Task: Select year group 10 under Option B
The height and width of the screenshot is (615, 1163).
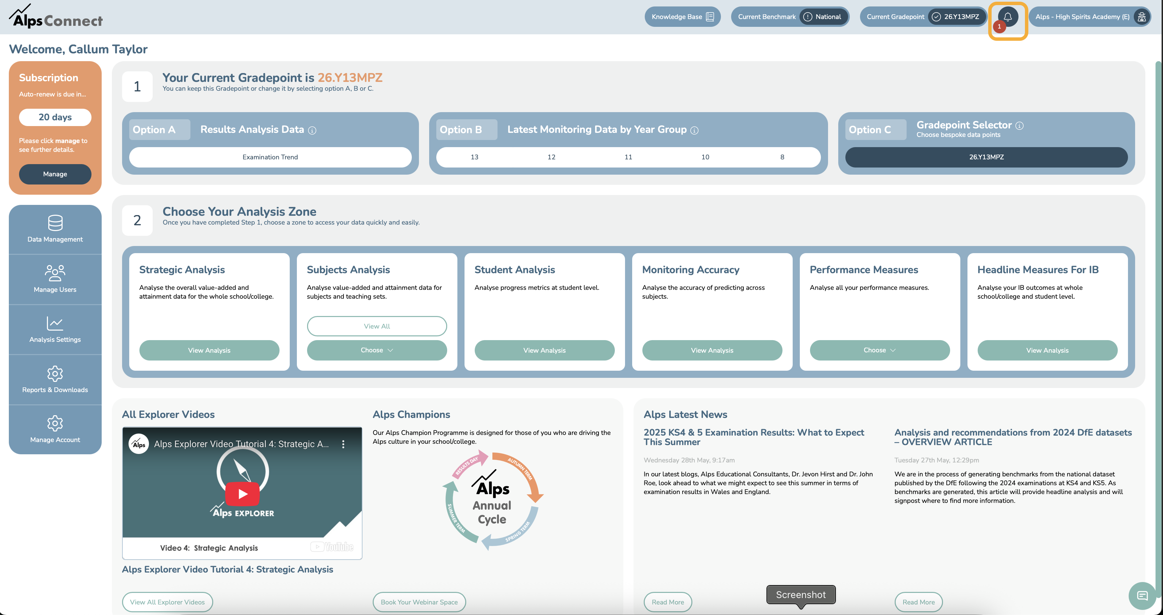Action: coord(705,157)
